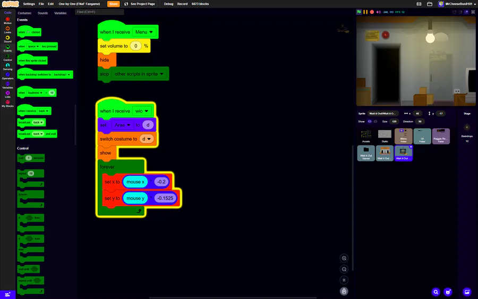Image resolution: width=478 pixels, height=299 pixels.
Task: Click the project title field
Action: 79,4
